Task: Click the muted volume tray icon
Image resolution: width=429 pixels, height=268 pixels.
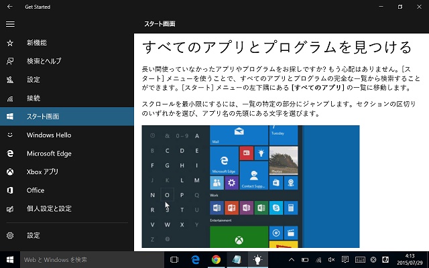Action: (331, 260)
